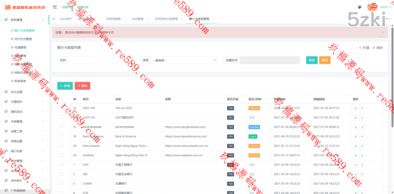394x194 pixels.
Task: Check the checkbox for Vietcombank row
Action: 61,146
